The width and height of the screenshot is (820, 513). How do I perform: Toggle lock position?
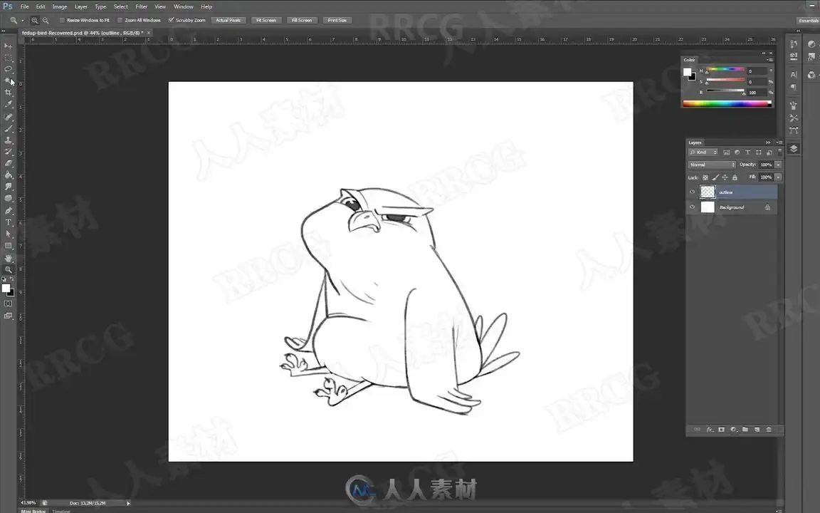click(725, 177)
